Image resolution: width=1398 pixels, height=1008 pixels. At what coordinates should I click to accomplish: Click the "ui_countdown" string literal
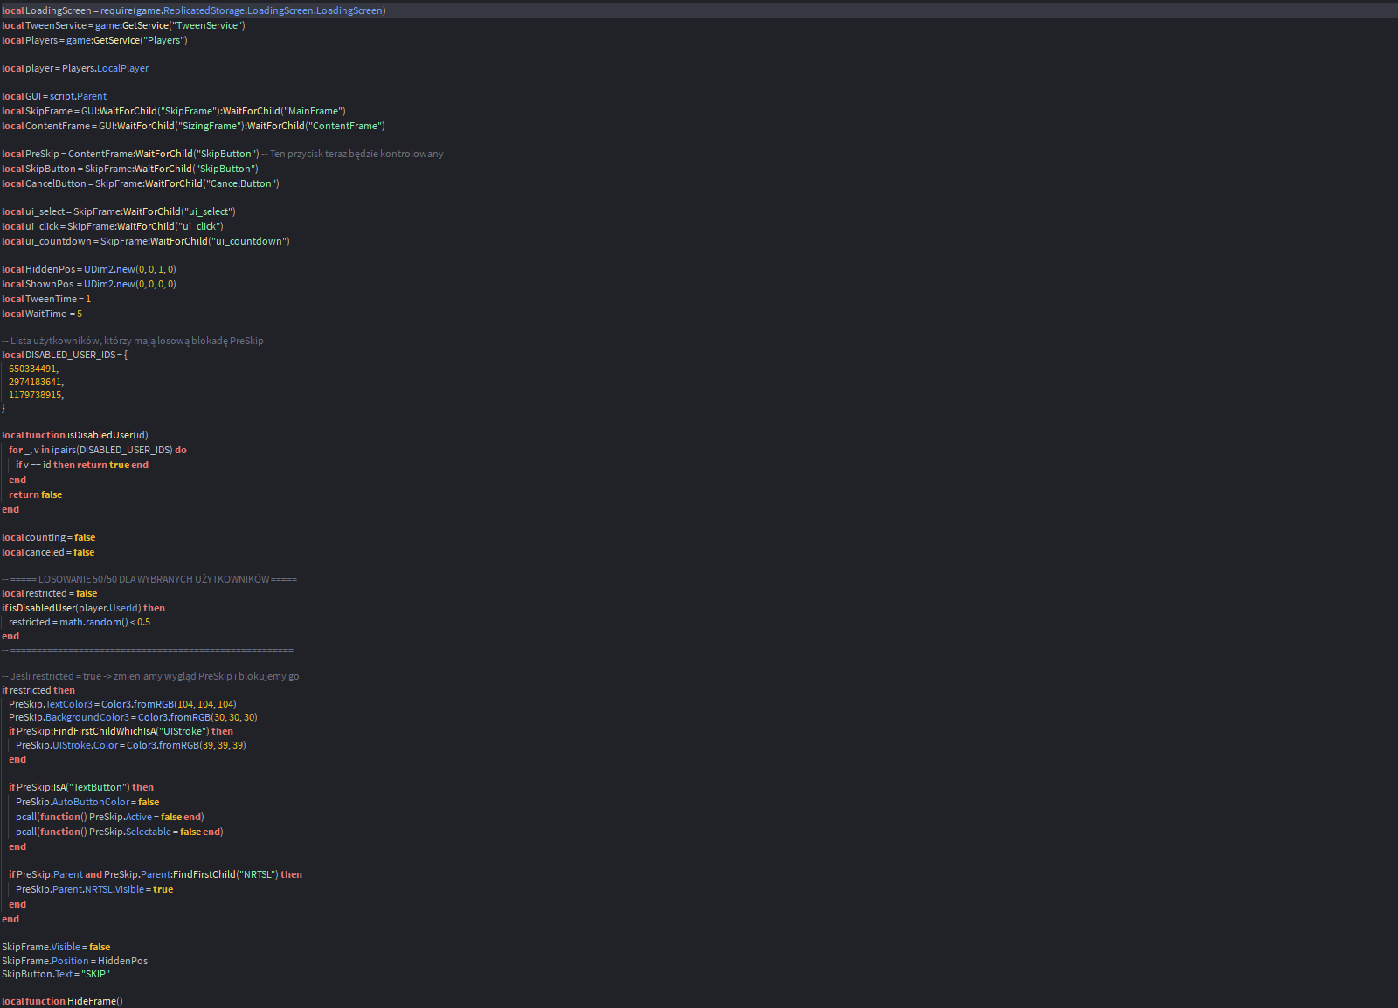pyautogui.click(x=248, y=241)
